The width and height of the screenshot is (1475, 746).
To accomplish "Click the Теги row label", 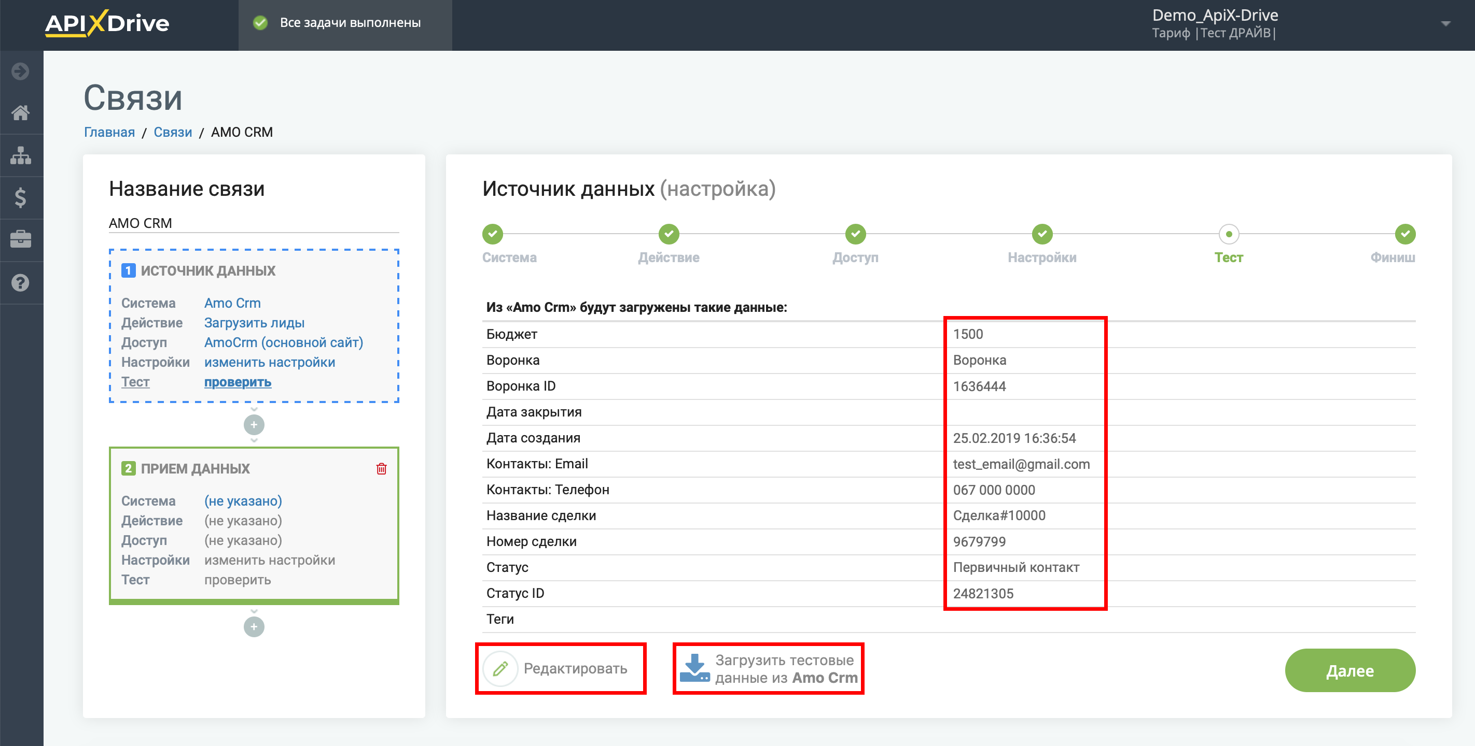I will 500,619.
